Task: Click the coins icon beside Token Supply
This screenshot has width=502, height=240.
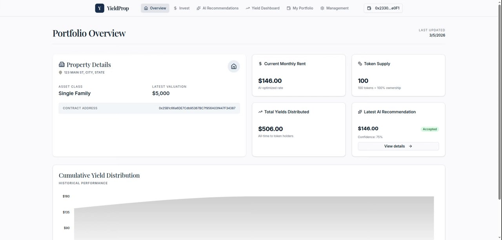Action: [360, 64]
